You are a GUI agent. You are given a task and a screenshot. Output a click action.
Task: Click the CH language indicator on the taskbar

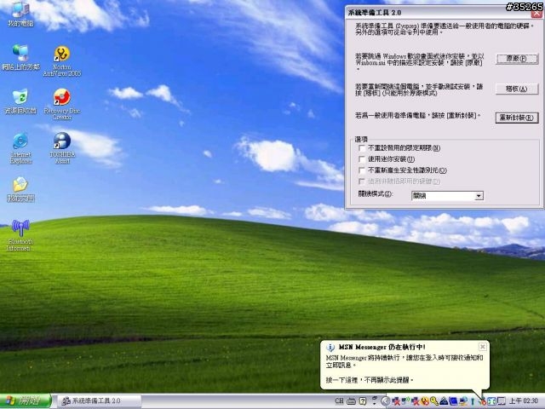[x=339, y=401]
